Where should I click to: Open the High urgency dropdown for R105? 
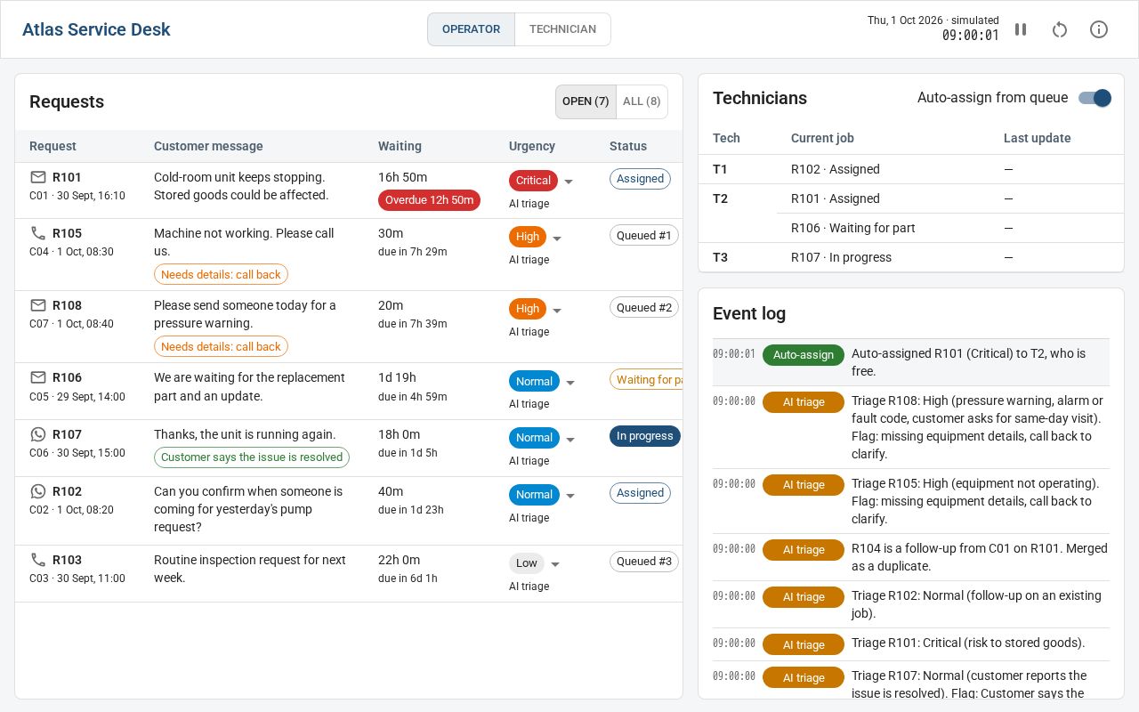[x=536, y=237]
